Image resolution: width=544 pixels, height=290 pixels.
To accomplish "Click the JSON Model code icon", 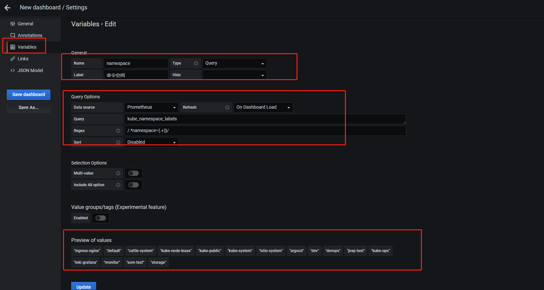I will click(13, 70).
